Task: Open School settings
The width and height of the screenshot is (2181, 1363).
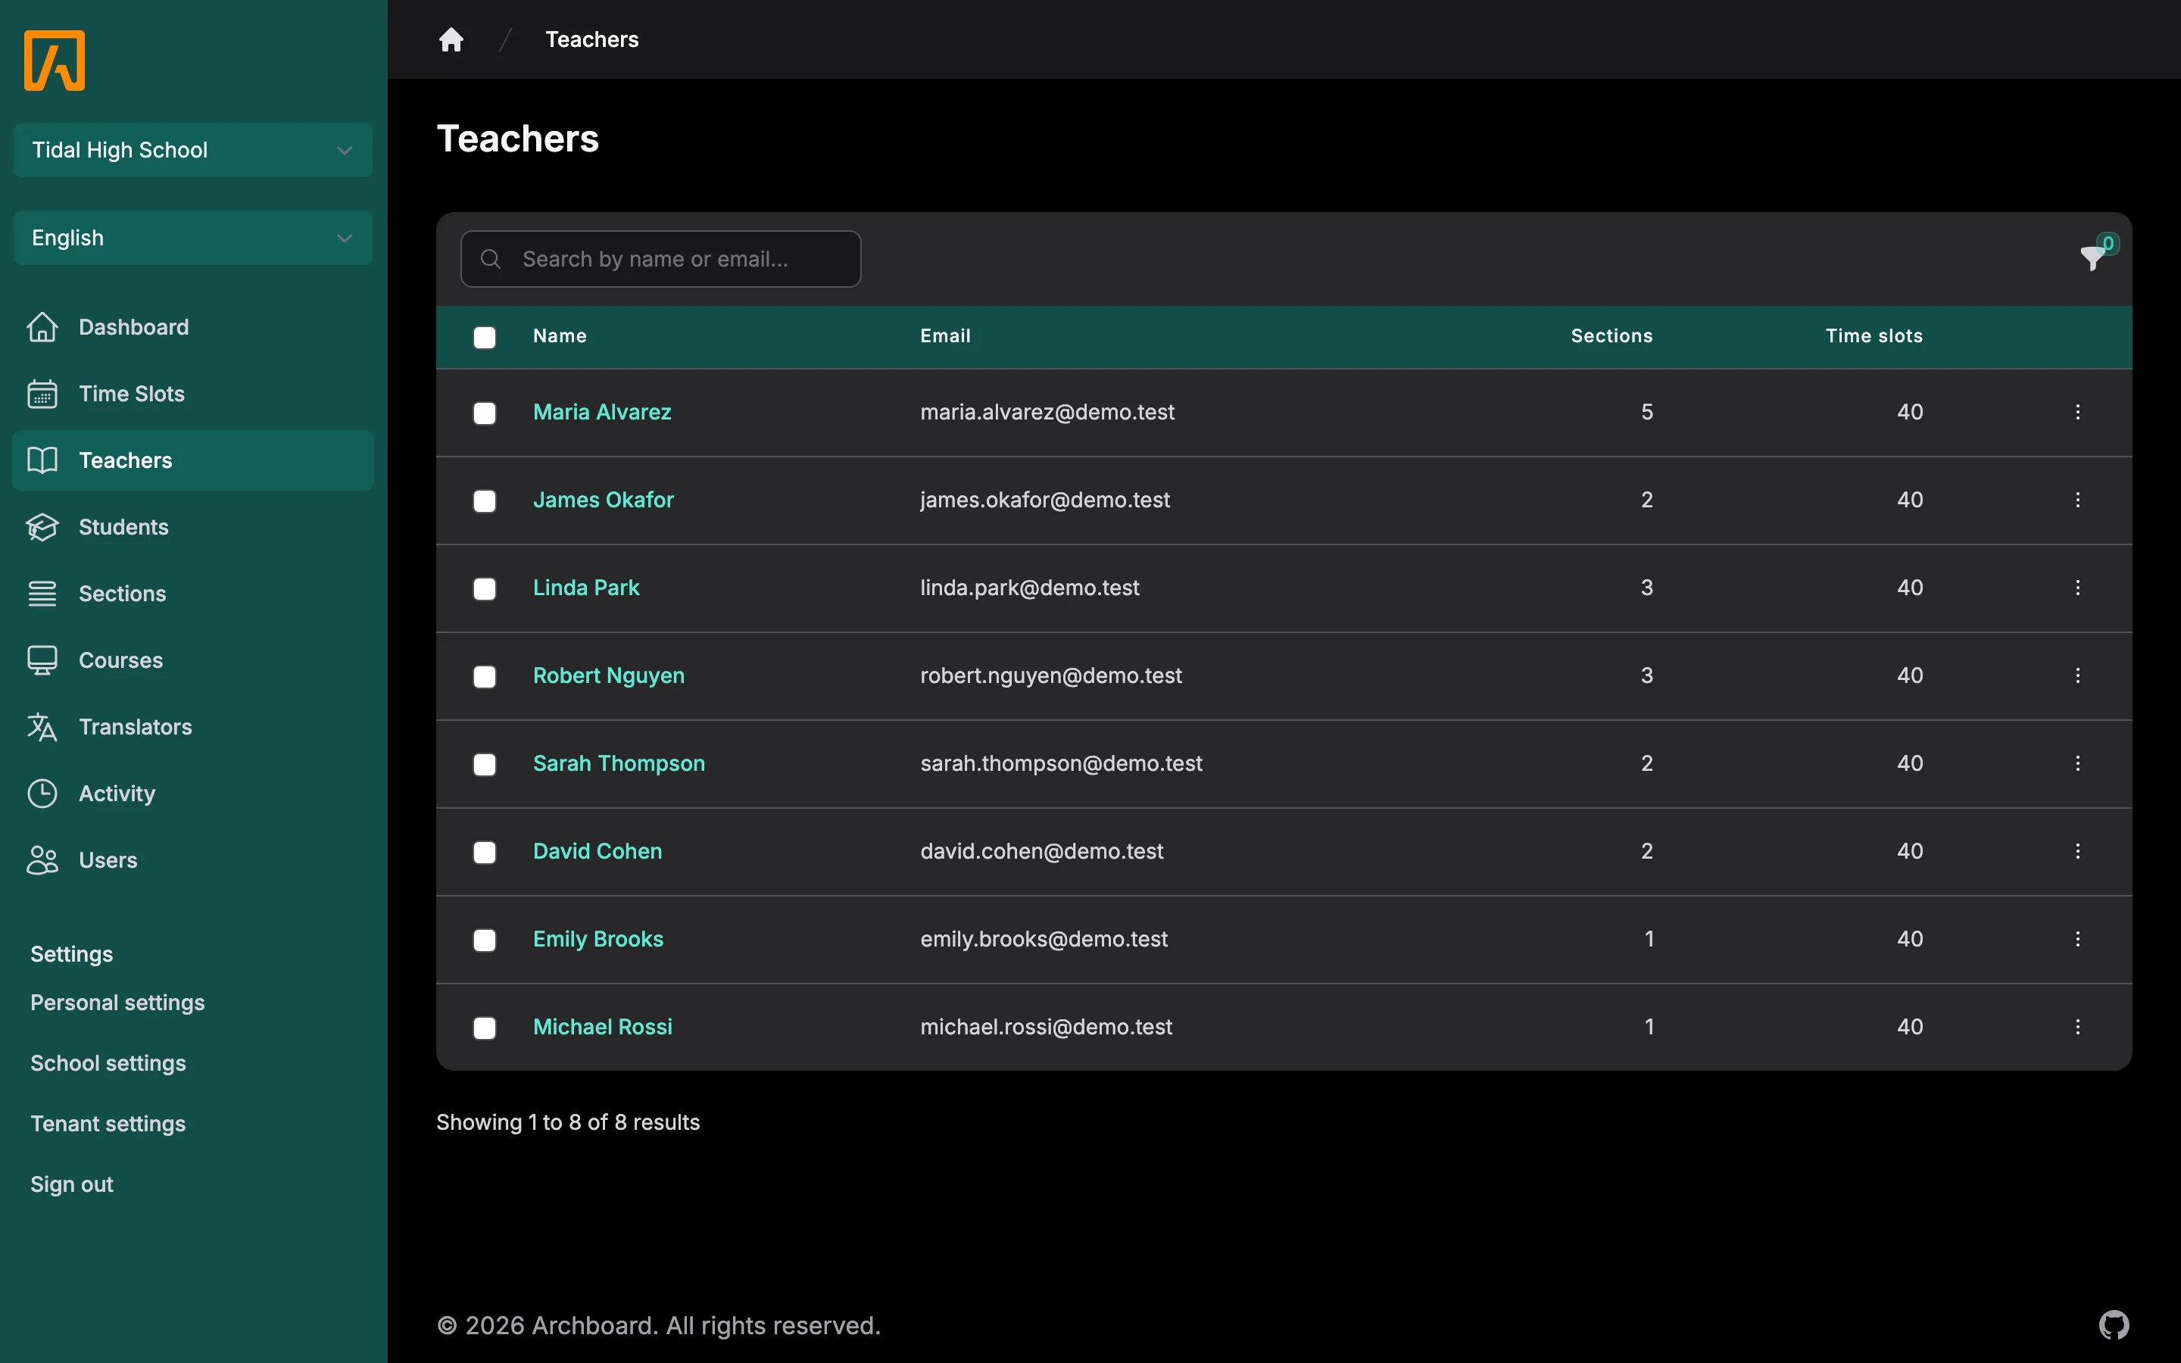Action: click(x=108, y=1063)
